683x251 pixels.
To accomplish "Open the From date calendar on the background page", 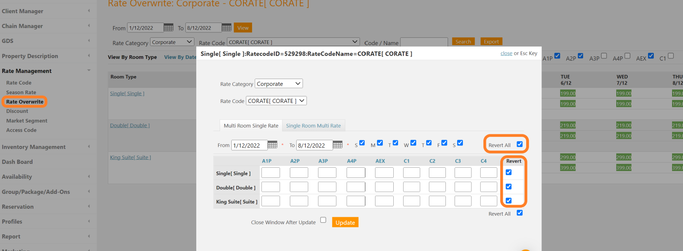I will (x=168, y=28).
